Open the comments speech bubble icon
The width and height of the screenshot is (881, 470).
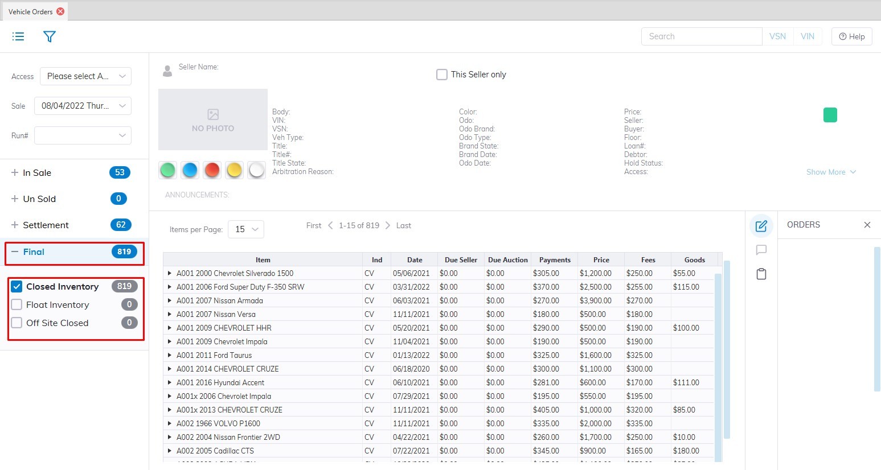(761, 250)
